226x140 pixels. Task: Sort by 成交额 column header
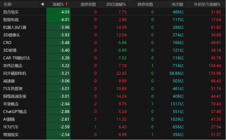click(177, 4)
